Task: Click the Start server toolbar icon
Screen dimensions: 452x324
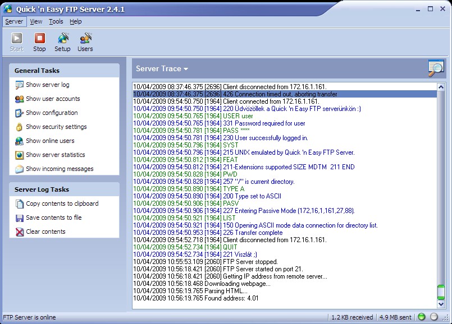Action: [x=16, y=38]
